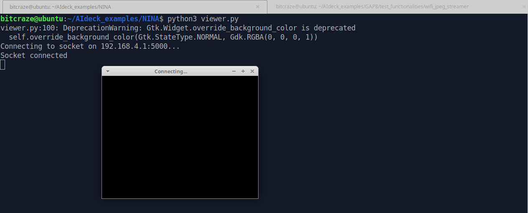Close the NINA terminal tab
This screenshot has height=213, width=528.
(258, 7)
